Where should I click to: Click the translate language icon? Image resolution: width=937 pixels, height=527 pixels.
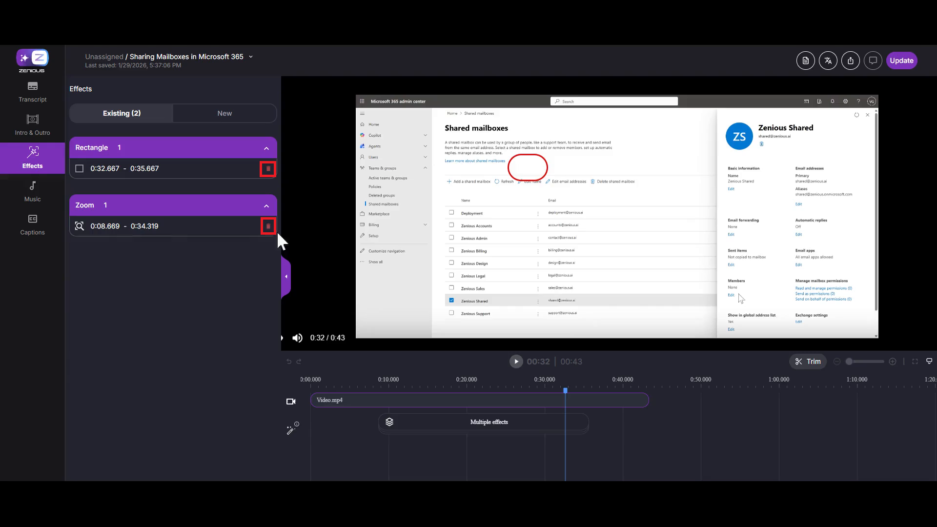(828, 61)
